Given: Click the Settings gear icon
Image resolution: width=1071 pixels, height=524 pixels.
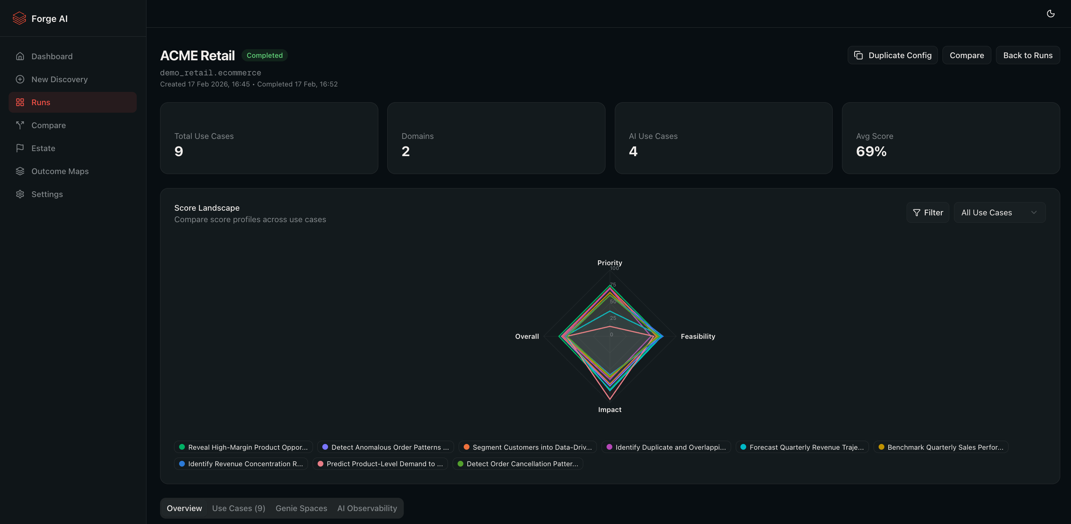Looking at the screenshot, I should pyautogui.click(x=20, y=194).
